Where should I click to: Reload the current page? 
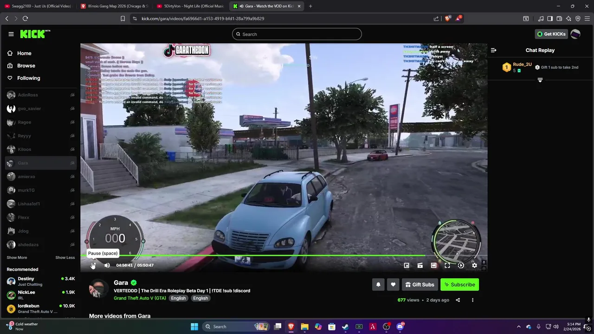(x=25, y=19)
